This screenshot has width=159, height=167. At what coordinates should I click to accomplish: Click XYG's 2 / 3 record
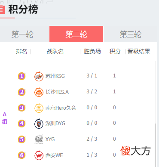pos(92,139)
